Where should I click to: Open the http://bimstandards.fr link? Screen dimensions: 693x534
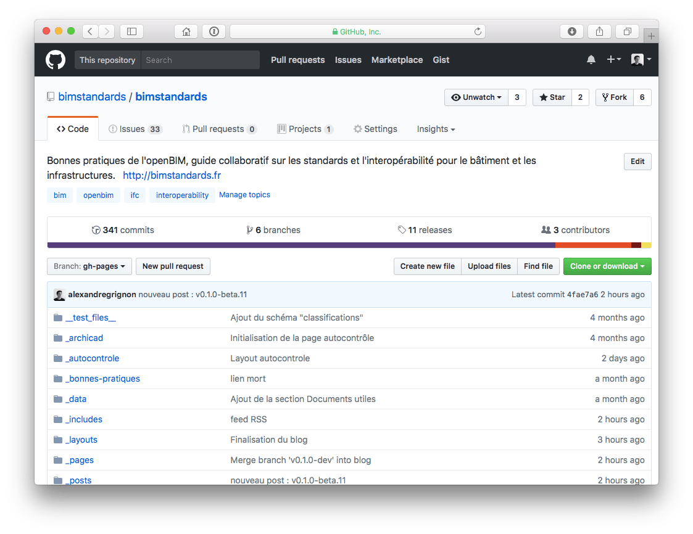pos(172,175)
